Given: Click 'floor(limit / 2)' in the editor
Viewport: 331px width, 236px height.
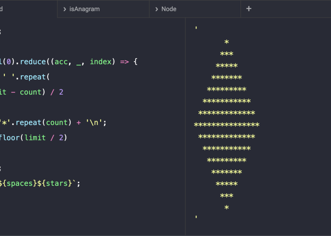Looking at the screenshot, I should coord(34,138).
